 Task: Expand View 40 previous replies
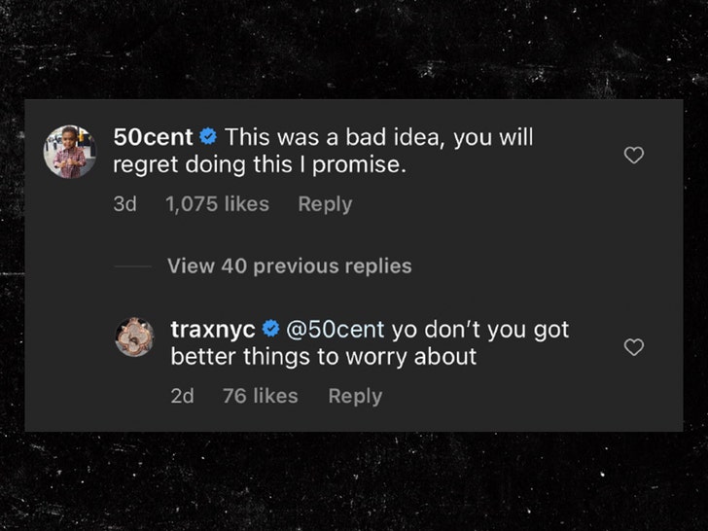point(289,265)
